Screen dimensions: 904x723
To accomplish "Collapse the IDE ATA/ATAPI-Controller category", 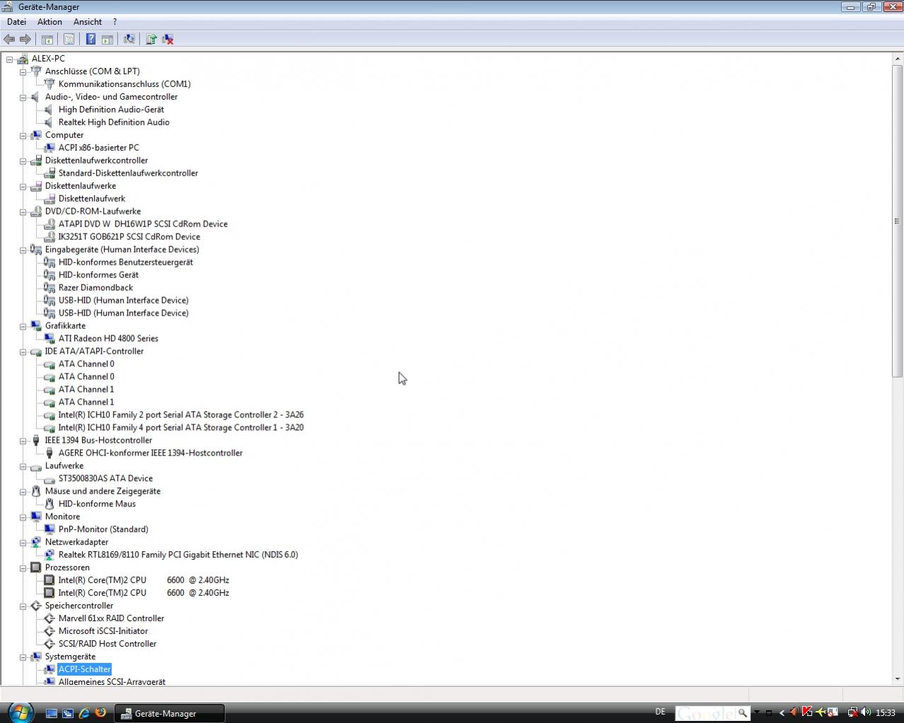I will point(23,352).
